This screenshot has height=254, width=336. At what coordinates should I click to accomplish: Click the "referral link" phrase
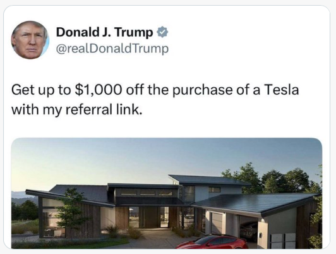tap(104, 109)
